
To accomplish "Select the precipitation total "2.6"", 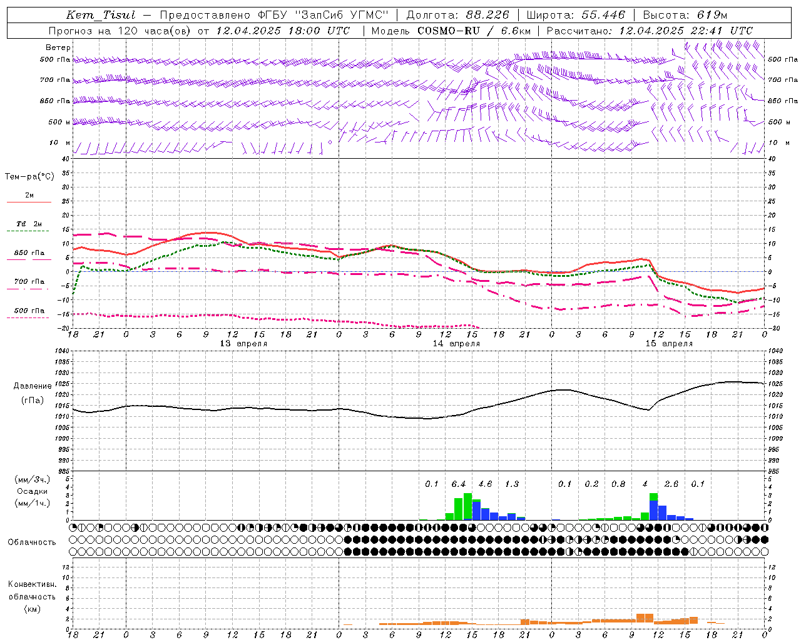I will coord(671,484).
